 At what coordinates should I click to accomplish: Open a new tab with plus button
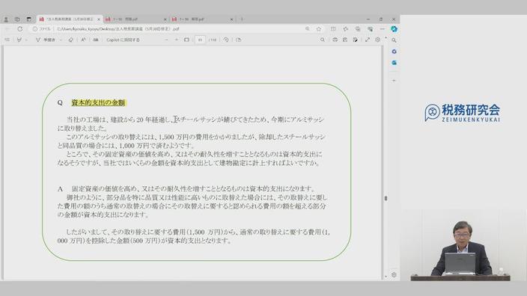pos(242,19)
